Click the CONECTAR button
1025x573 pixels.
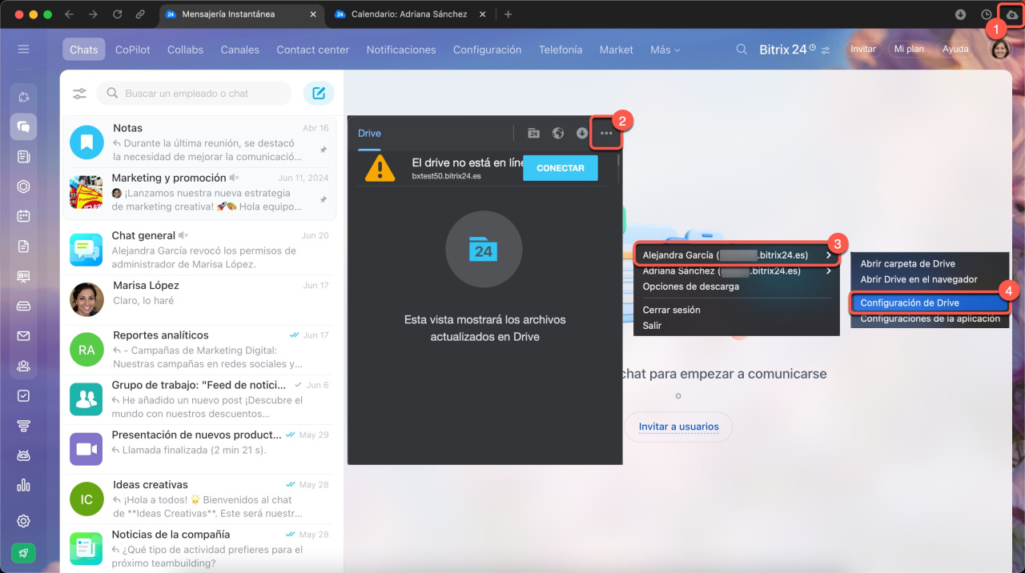(x=561, y=168)
